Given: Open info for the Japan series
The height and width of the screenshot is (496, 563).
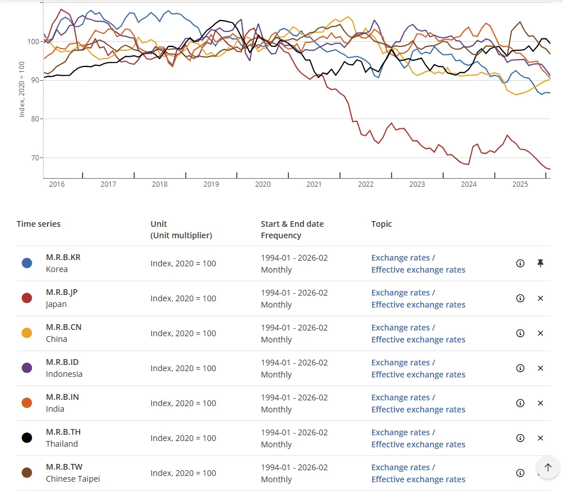Looking at the screenshot, I should pos(520,298).
